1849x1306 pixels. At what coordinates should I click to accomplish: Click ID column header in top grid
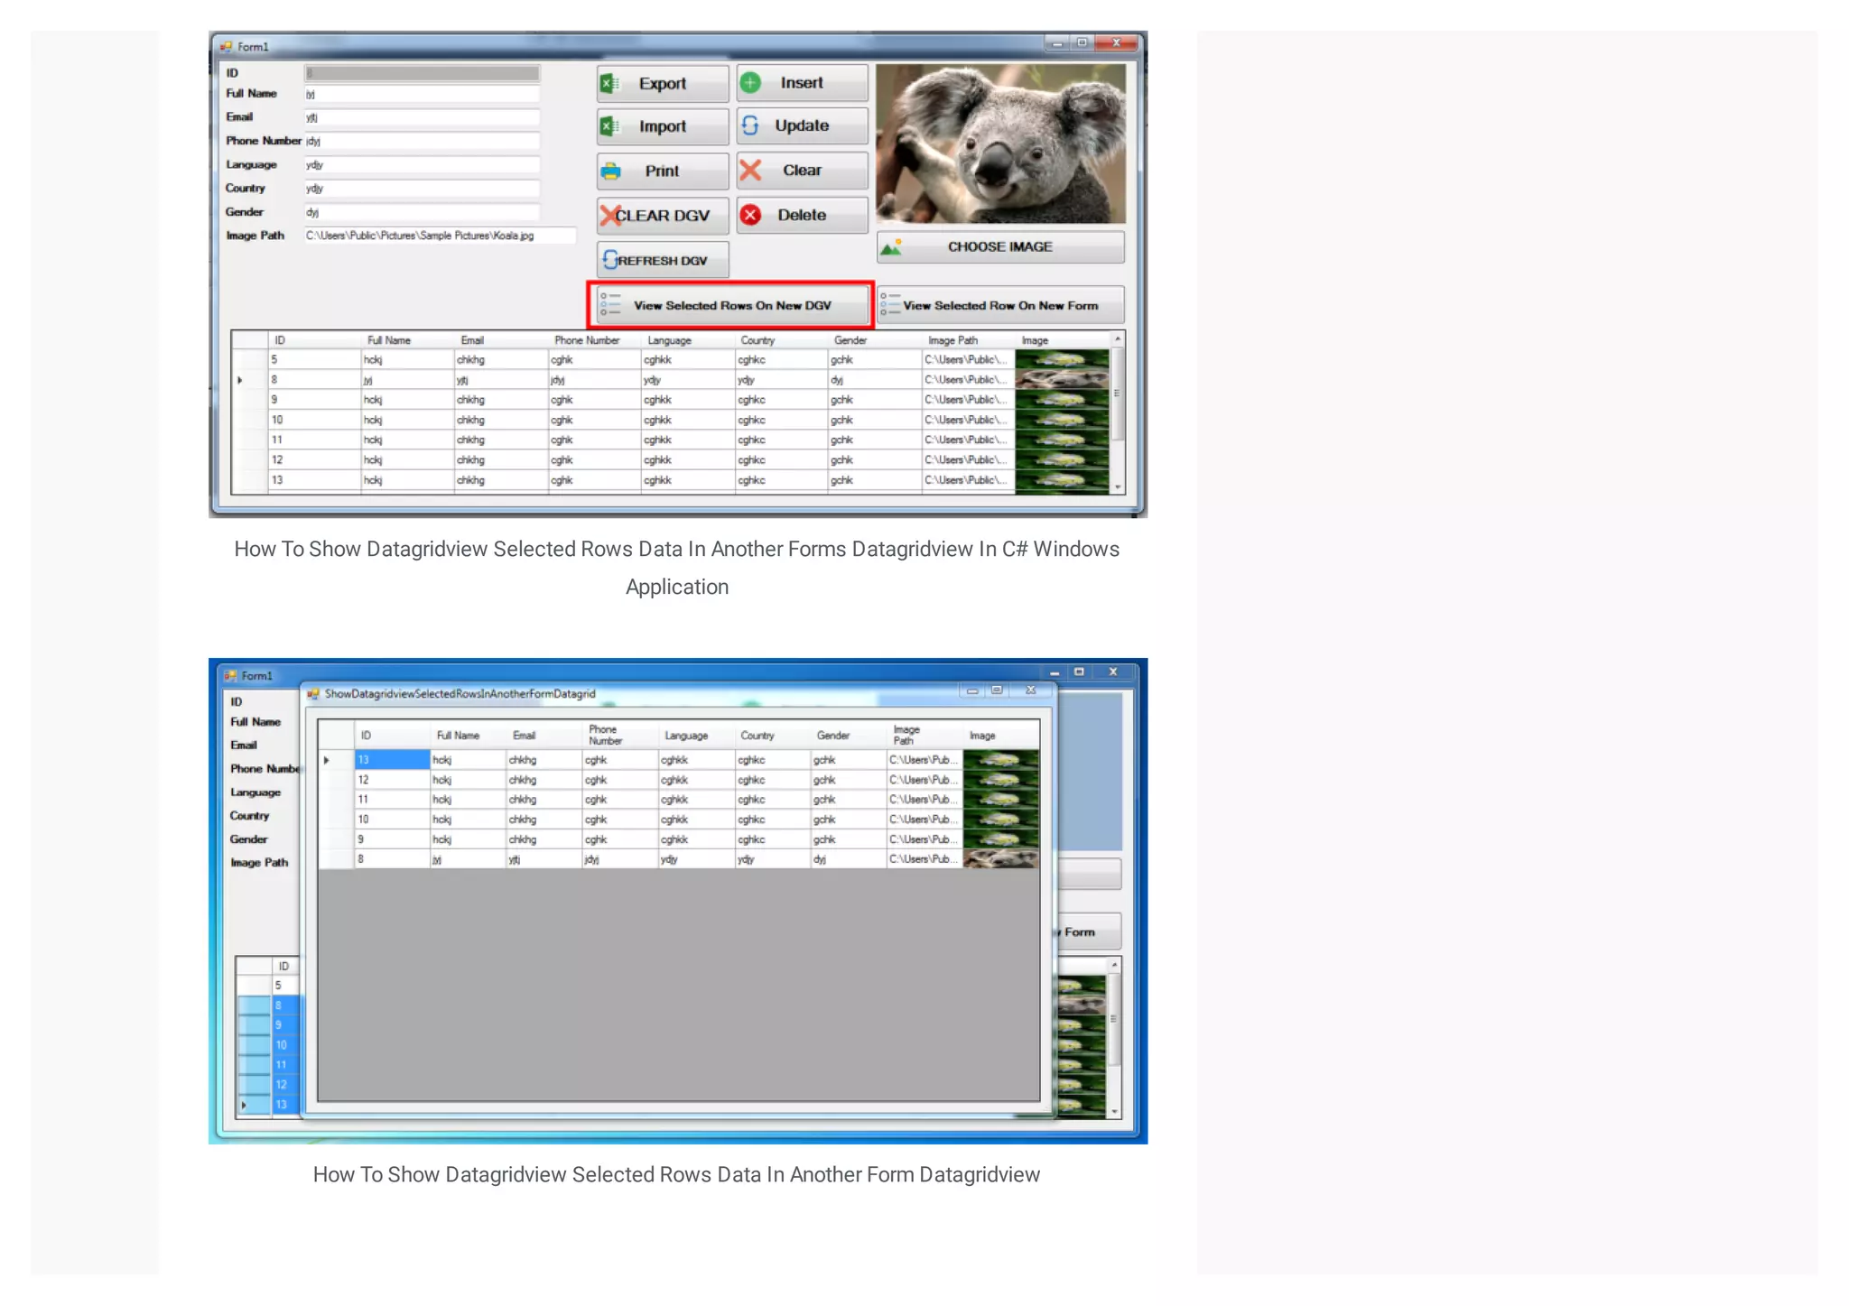[x=314, y=340]
